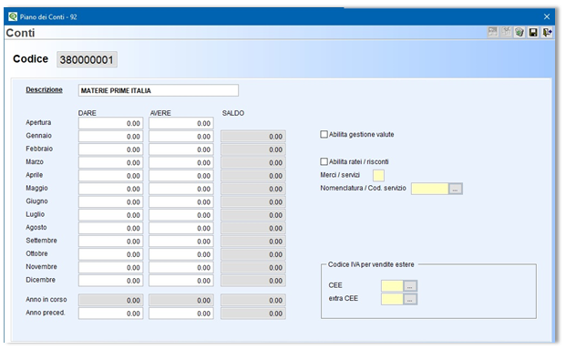This screenshot has height=350, width=566.
Task: Click the Novembre AVERE field
Action: (x=180, y=267)
